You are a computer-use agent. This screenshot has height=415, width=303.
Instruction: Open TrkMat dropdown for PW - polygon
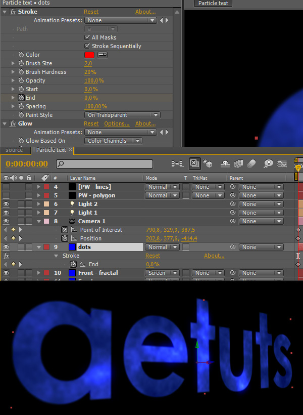tap(208, 195)
